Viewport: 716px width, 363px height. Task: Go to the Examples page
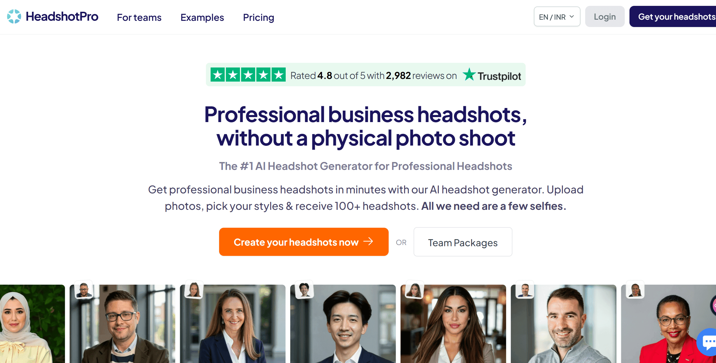202,17
